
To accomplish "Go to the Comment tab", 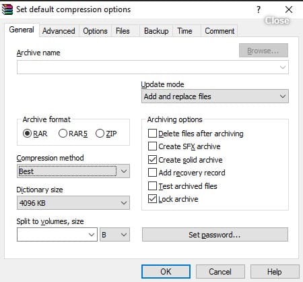I will point(220,31).
